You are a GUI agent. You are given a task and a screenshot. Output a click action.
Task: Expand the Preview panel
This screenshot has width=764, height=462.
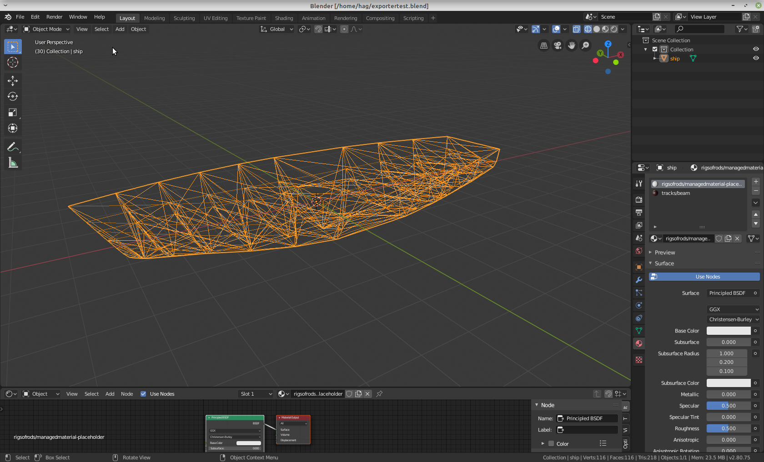(x=664, y=253)
